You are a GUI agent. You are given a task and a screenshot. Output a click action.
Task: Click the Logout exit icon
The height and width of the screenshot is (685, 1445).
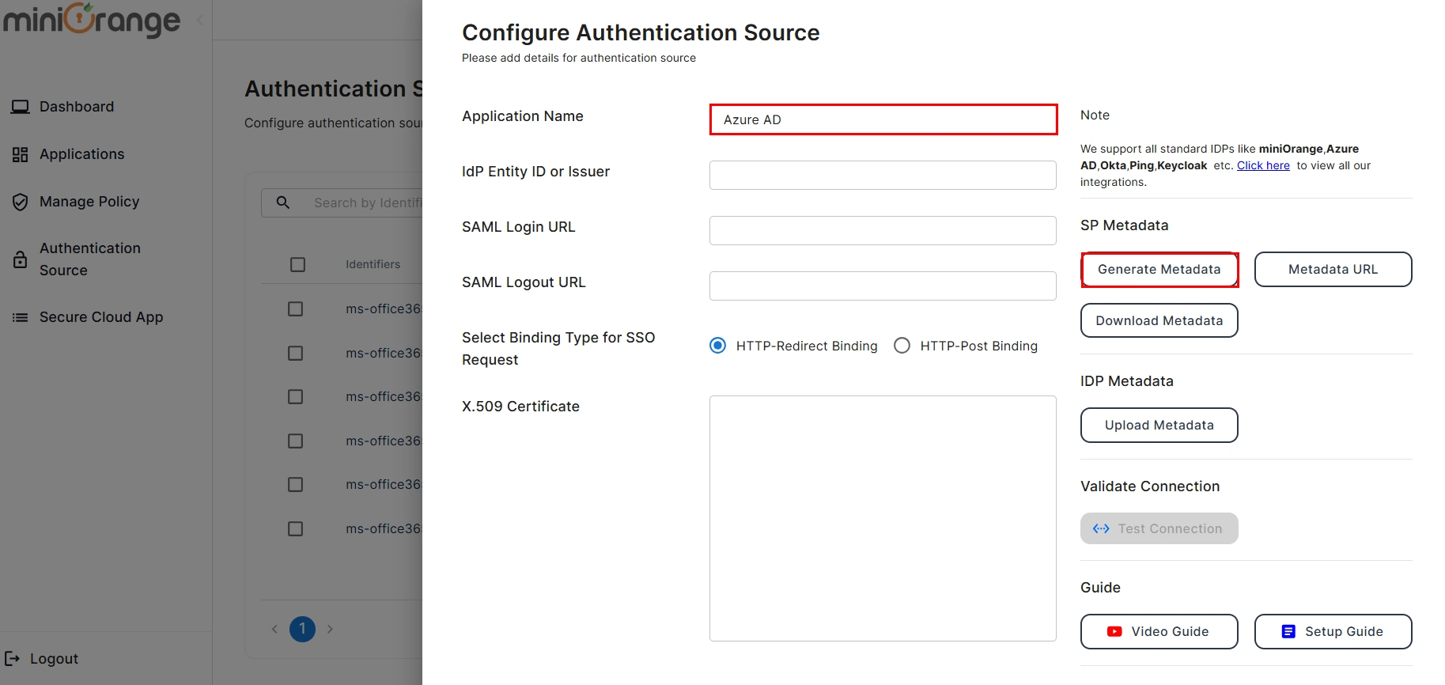(13, 658)
